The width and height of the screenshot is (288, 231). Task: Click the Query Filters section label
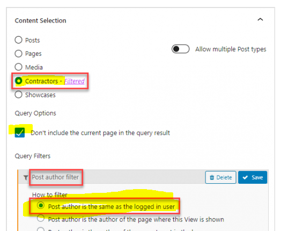pos(33,156)
